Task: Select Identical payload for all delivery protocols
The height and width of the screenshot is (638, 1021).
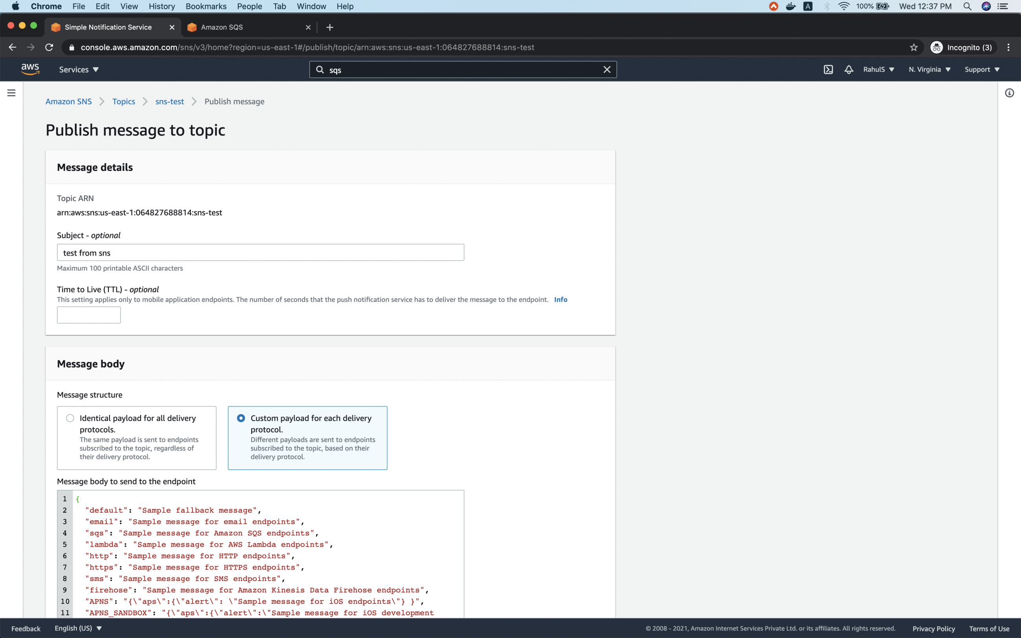Action: pos(69,417)
